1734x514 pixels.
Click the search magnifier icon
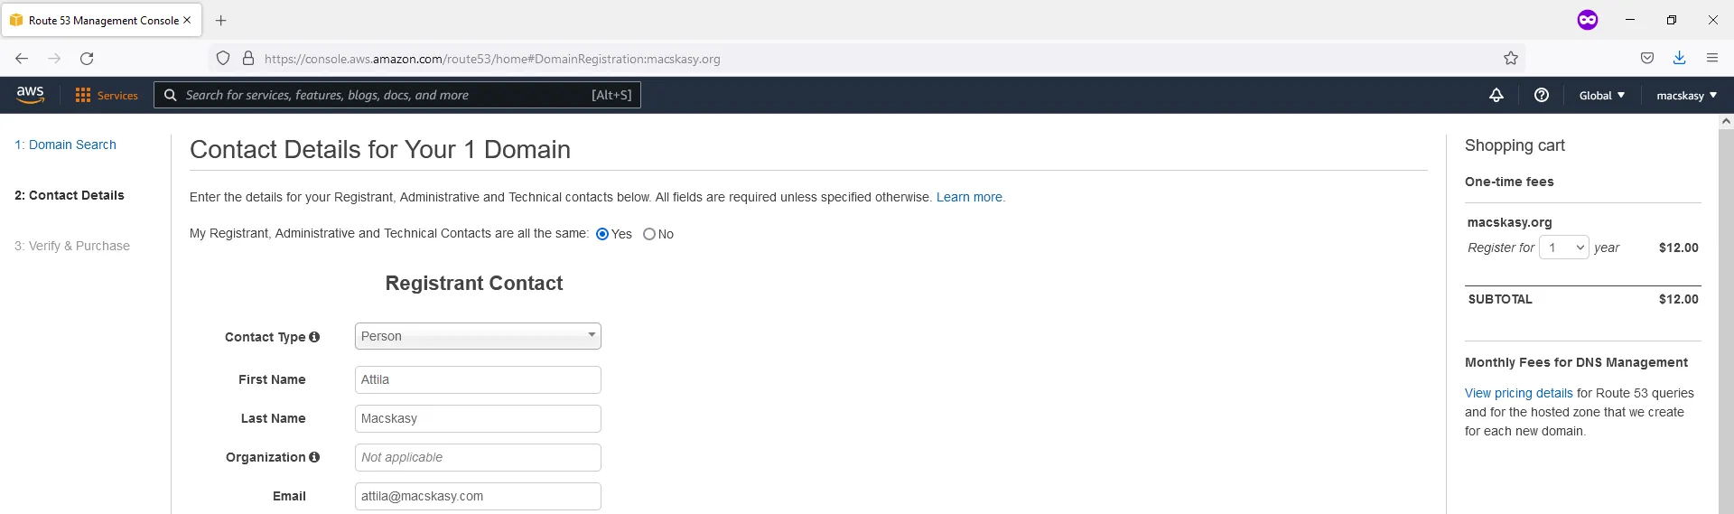170,95
